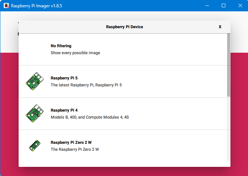The width and height of the screenshot is (248, 176).
Task: Click the scrollbar track below the thumb
Action: pyautogui.click(x=229, y=128)
